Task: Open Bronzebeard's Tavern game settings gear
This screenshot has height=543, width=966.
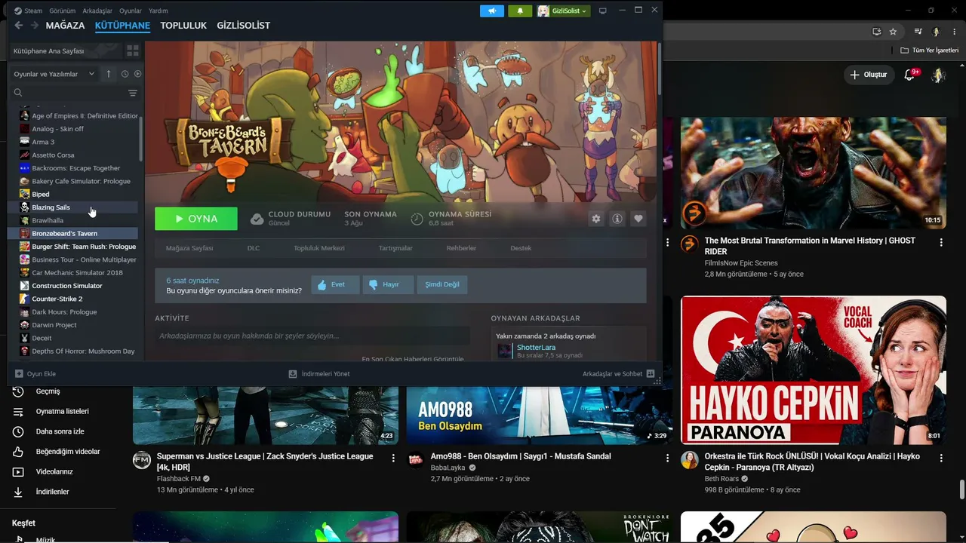Action: [596, 219]
